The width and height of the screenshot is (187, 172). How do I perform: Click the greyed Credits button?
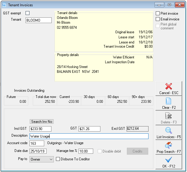(137, 151)
